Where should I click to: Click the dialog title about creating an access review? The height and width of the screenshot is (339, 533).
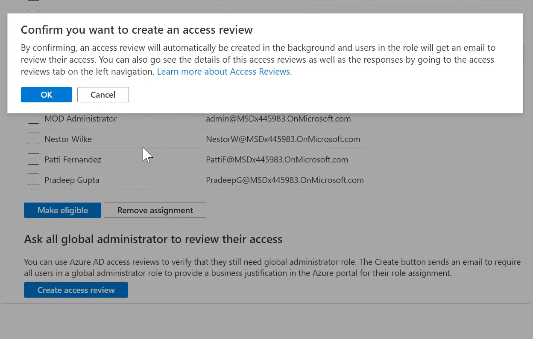pyautogui.click(x=137, y=30)
